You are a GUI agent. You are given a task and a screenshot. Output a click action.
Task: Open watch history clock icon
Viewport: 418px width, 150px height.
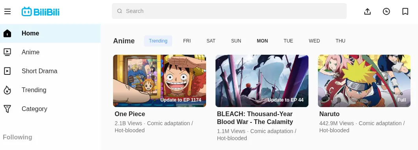tap(386, 11)
